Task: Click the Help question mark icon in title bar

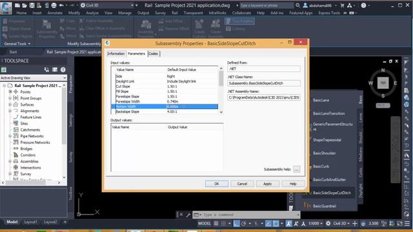Action: pos(363,5)
